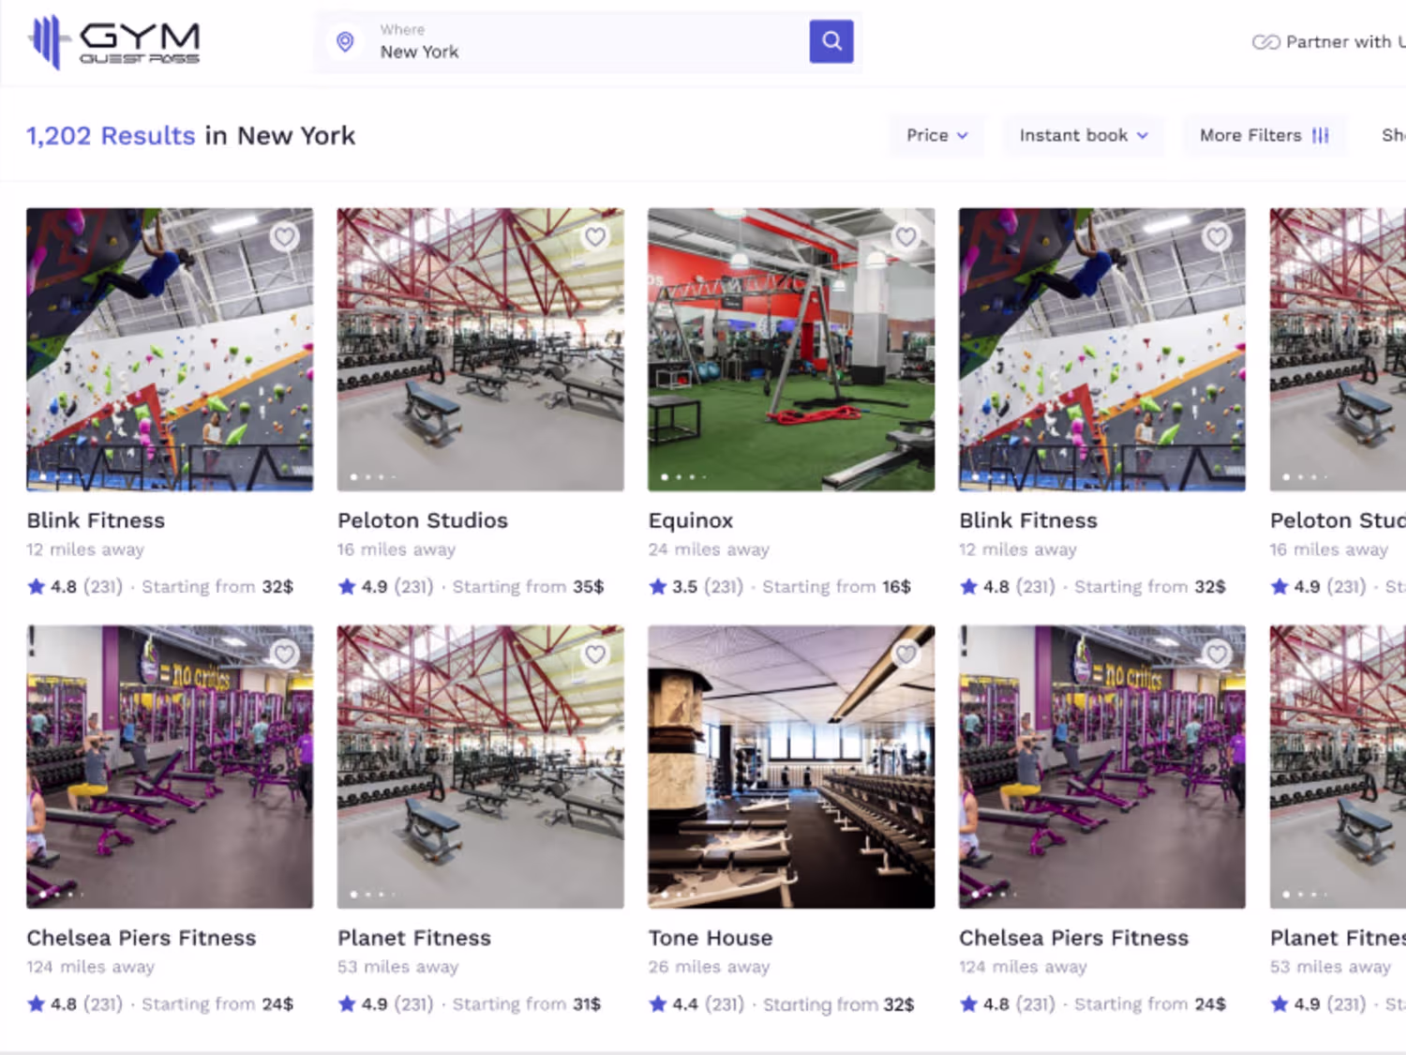Open the first Blink Fitness listing title

click(96, 520)
